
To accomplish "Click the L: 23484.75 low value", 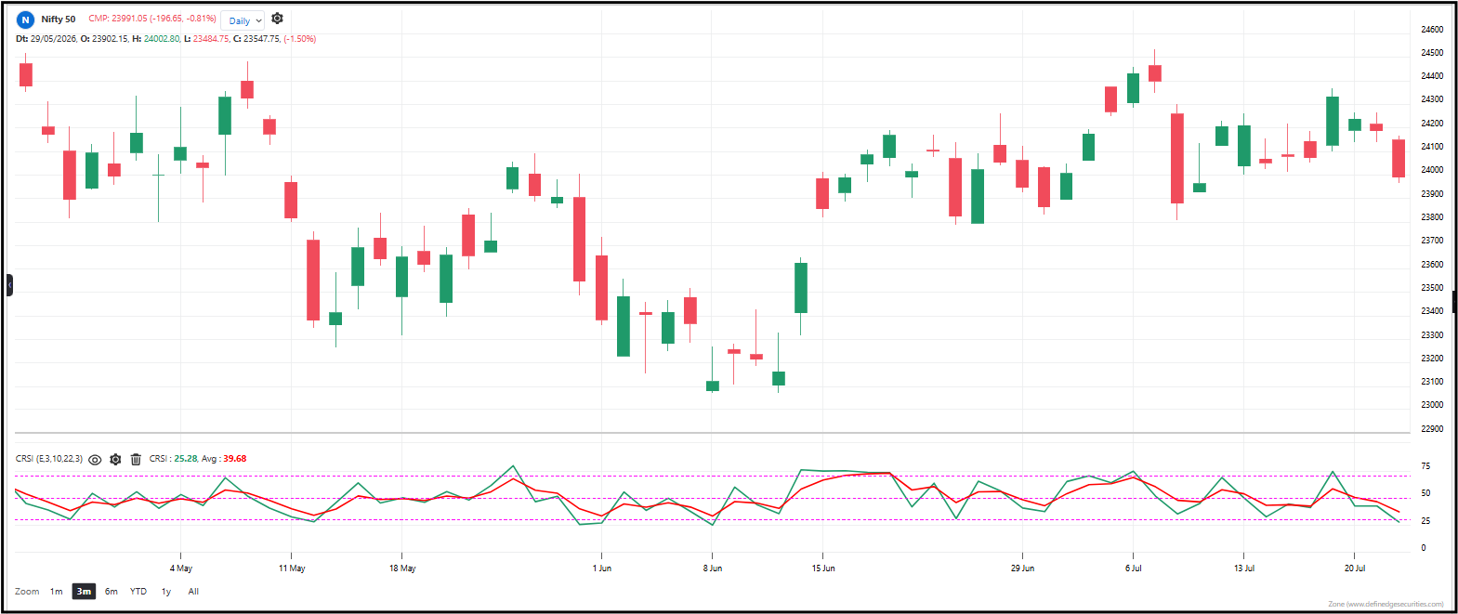I will 206,39.
